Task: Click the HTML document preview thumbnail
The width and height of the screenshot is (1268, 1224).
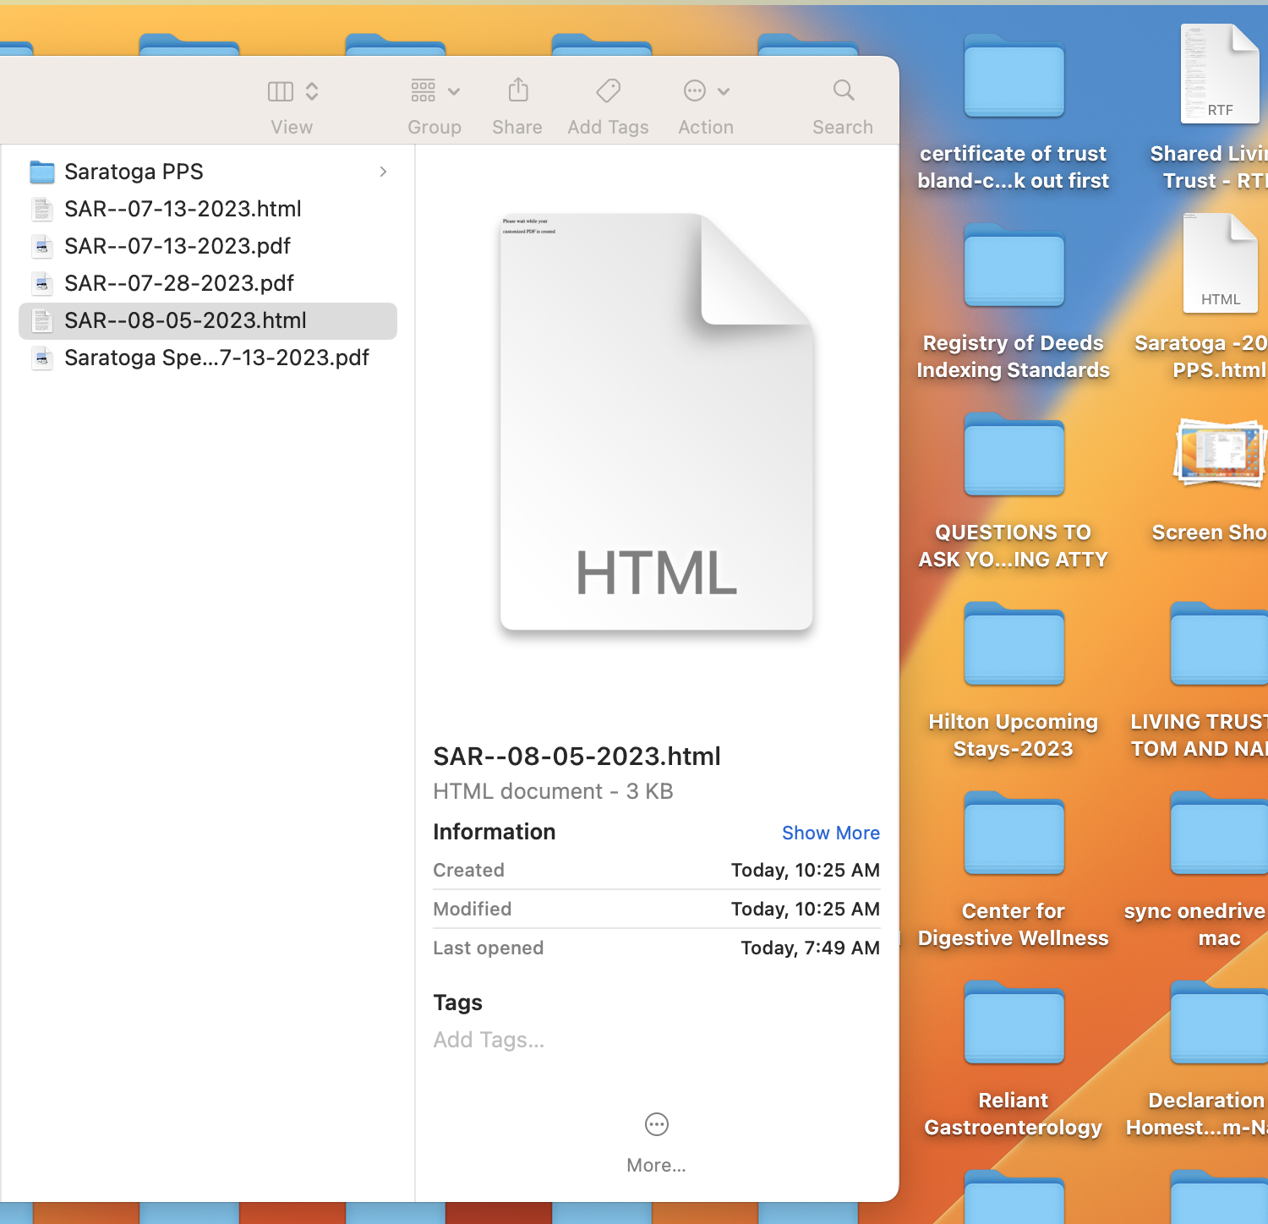Action: [656, 423]
